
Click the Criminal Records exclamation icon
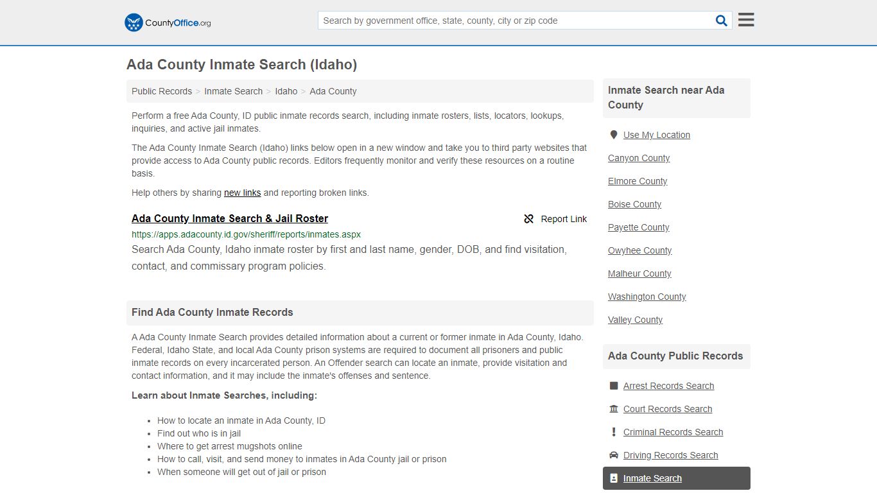(x=614, y=432)
